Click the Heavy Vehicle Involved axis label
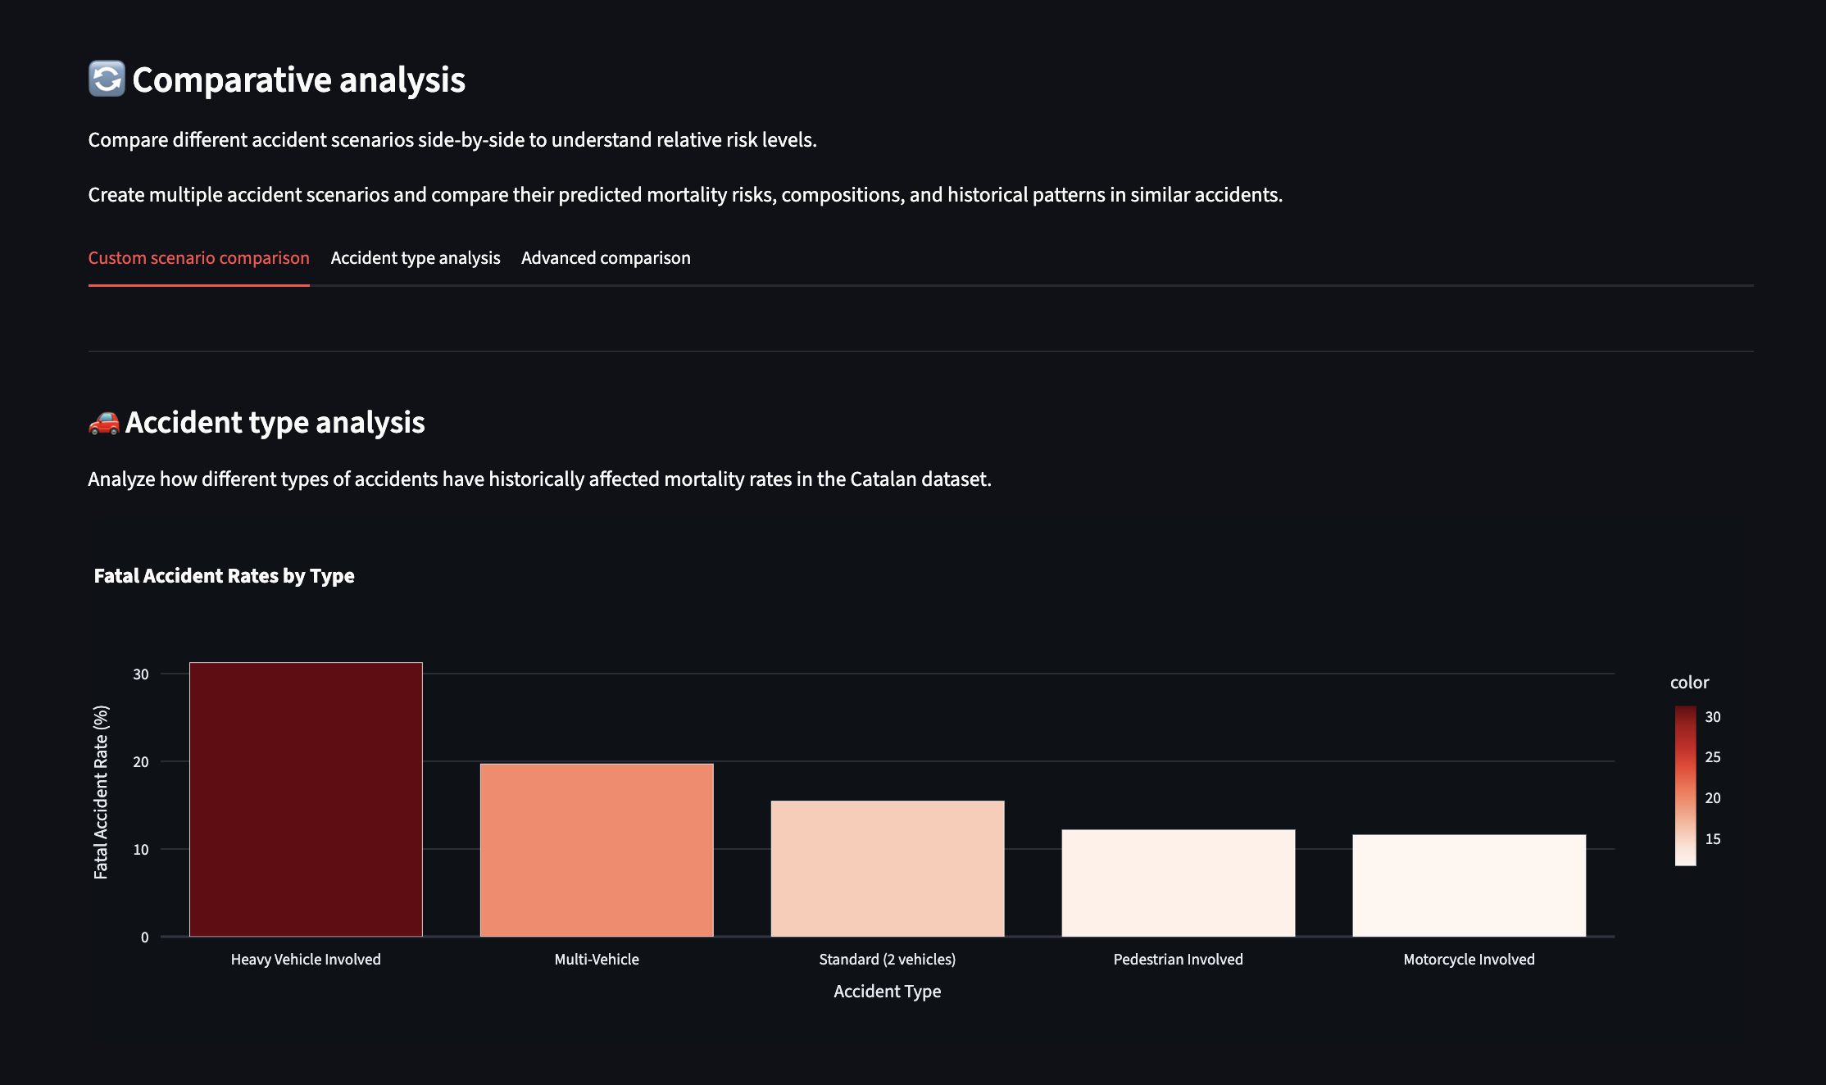The height and width of the screenshot is (1085, 1826). tap(305, 959)
